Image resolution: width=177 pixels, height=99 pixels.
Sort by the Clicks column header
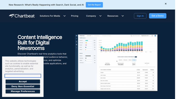tap(138, 70)
